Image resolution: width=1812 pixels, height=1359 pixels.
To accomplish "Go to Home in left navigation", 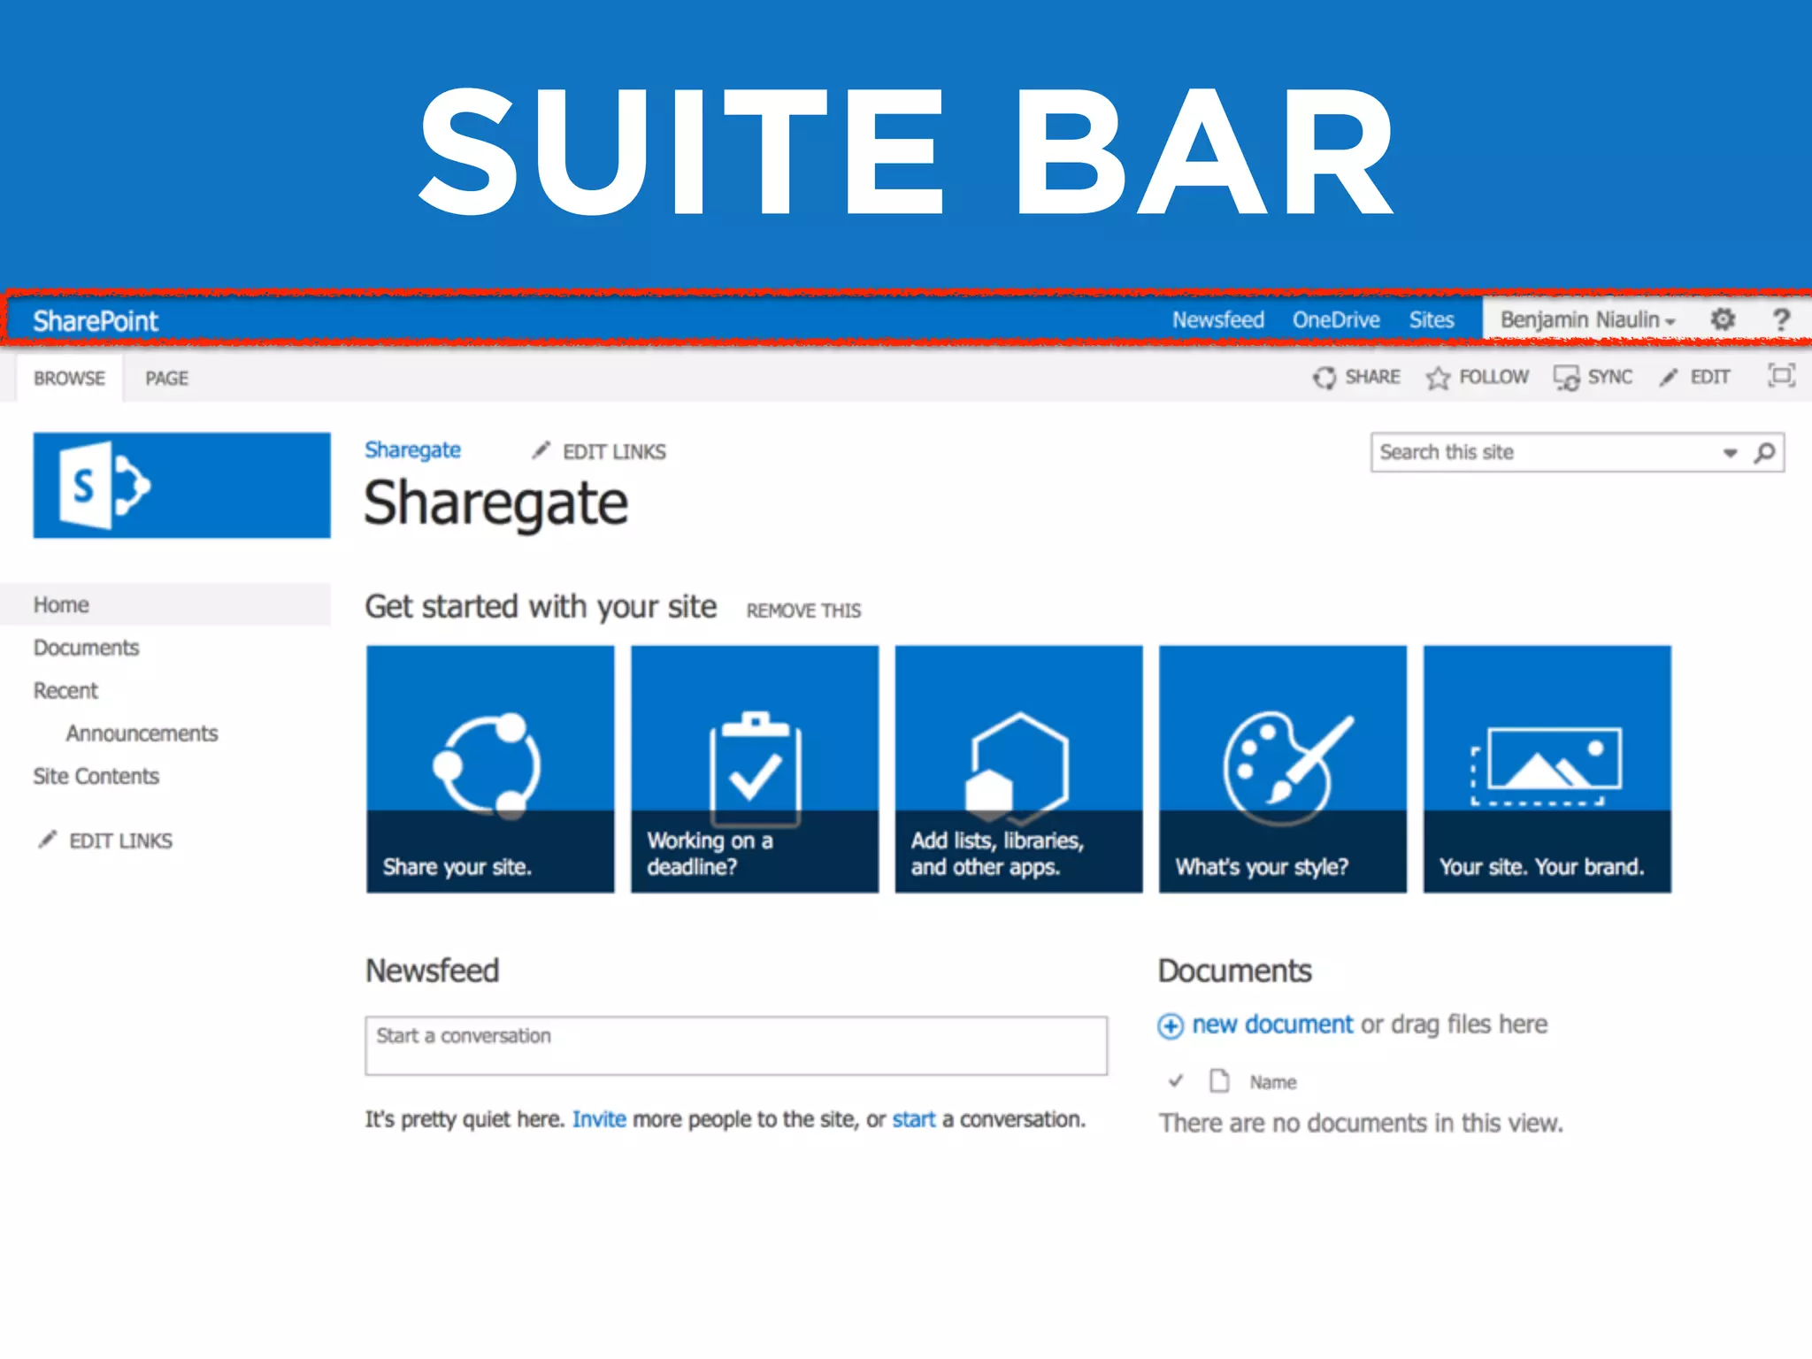I will pos(61,604).
